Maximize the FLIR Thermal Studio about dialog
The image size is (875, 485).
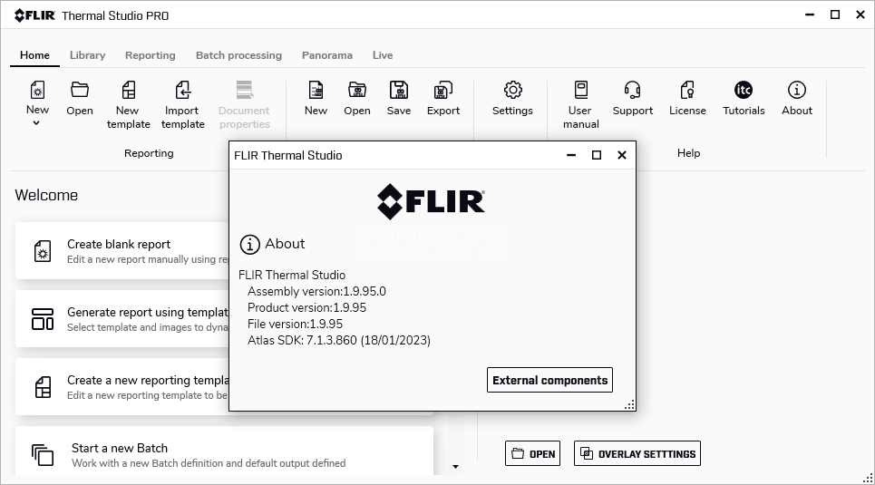(597, 155)
